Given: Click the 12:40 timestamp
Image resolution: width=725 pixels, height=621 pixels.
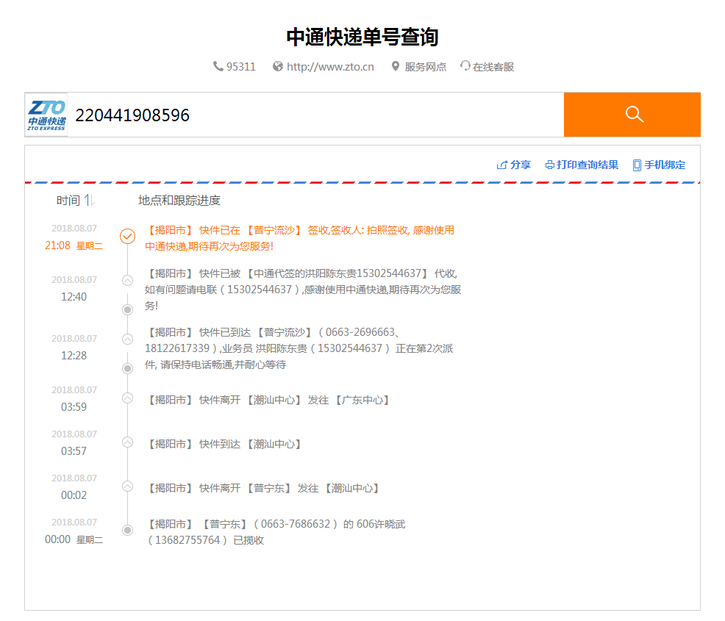Looking at the screenshot, I should [74, 297].
